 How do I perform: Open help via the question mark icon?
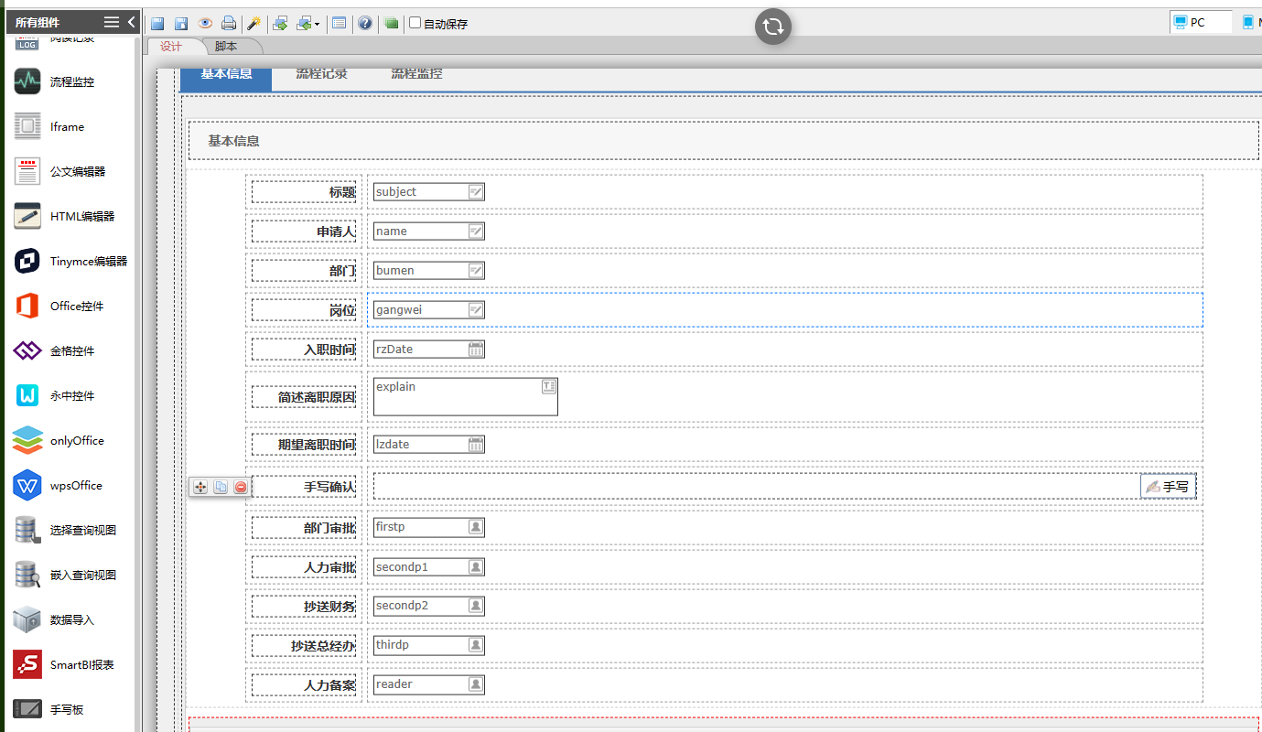(365, 23)
